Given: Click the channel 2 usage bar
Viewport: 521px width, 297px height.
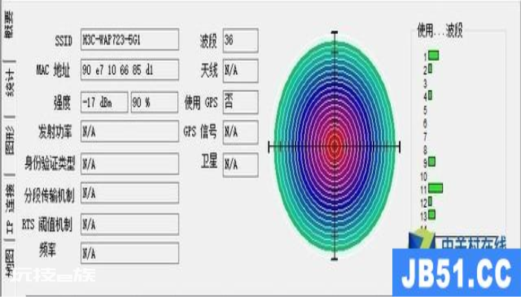Looking at the screenshot, I should click(430, 69).
